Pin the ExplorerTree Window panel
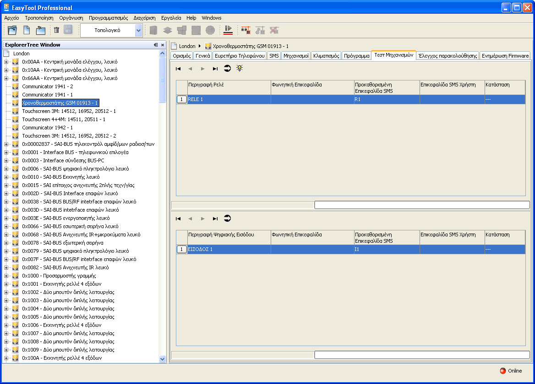 [x=156, y=45]
